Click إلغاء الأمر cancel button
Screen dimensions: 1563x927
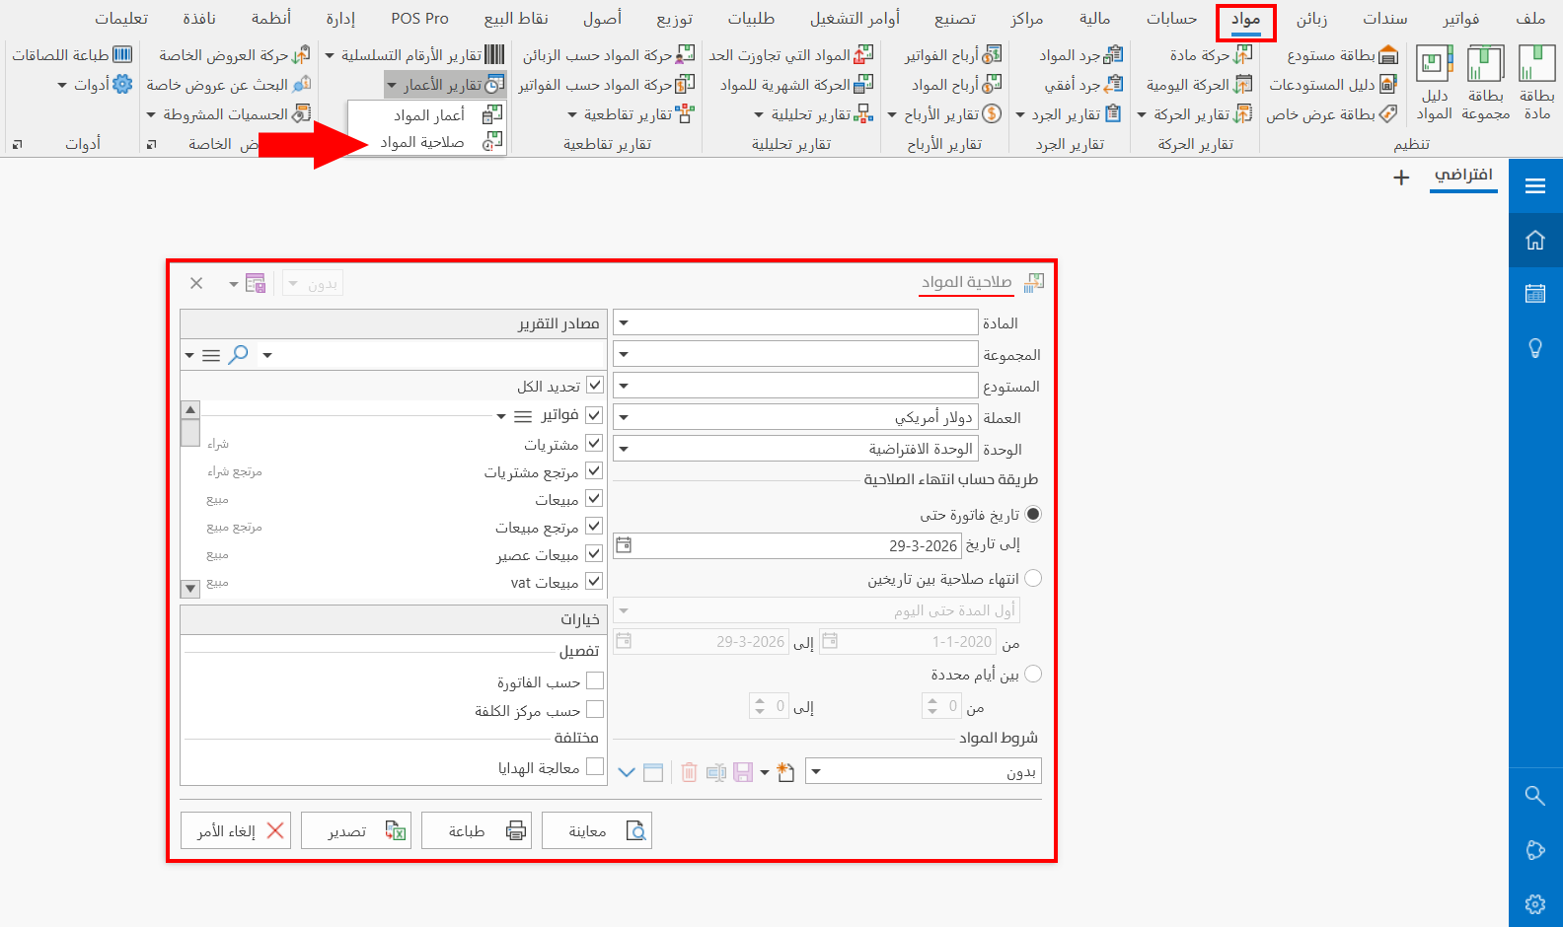236,830
